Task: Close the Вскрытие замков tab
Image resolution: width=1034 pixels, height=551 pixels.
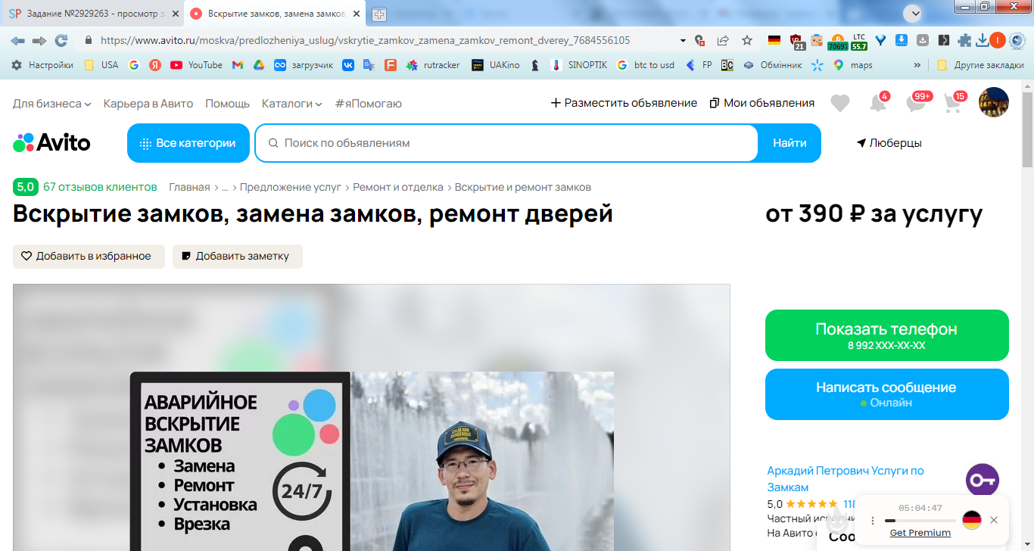Action: coord(357,14)
